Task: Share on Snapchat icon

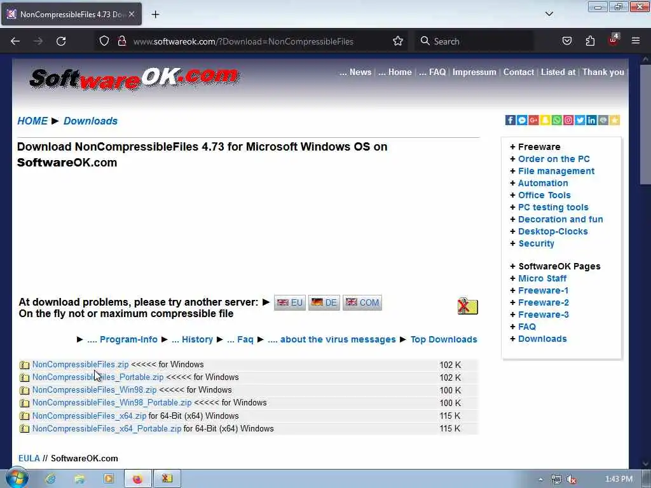Action: pos(545,120)
